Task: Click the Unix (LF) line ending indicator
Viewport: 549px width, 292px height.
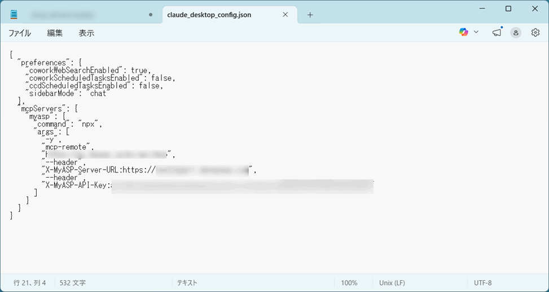Action: pos(392,283)
